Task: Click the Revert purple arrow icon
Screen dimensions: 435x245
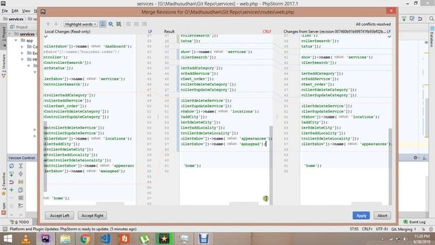Action: click(12, 182)
